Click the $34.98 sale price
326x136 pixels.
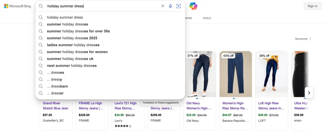click(x=119, y=115)
